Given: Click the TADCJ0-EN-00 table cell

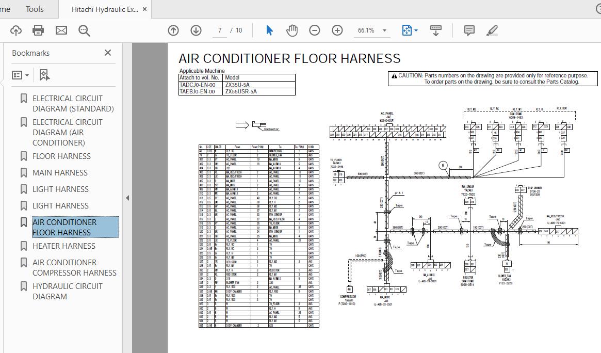Looking at the screenshot, I should [201, 85].
